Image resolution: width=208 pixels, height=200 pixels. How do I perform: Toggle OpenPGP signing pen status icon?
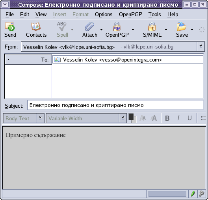click(193, 194)
